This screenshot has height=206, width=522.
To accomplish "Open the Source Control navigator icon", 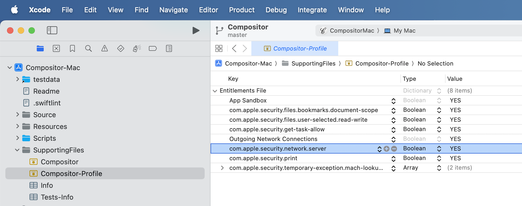I will click(56, 48).
